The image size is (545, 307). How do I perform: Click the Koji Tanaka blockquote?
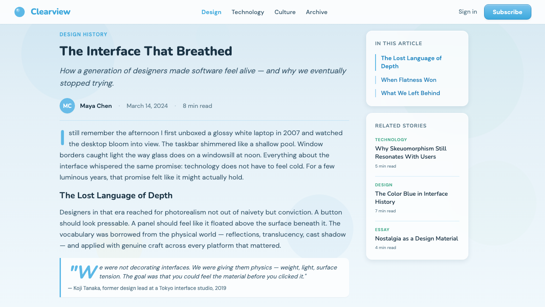204,278
